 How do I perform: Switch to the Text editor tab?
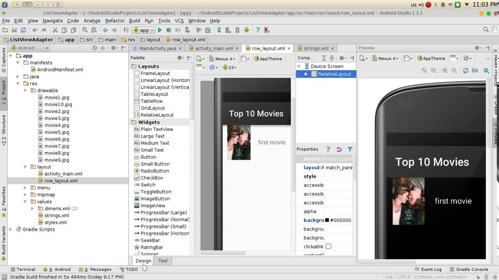163,261
